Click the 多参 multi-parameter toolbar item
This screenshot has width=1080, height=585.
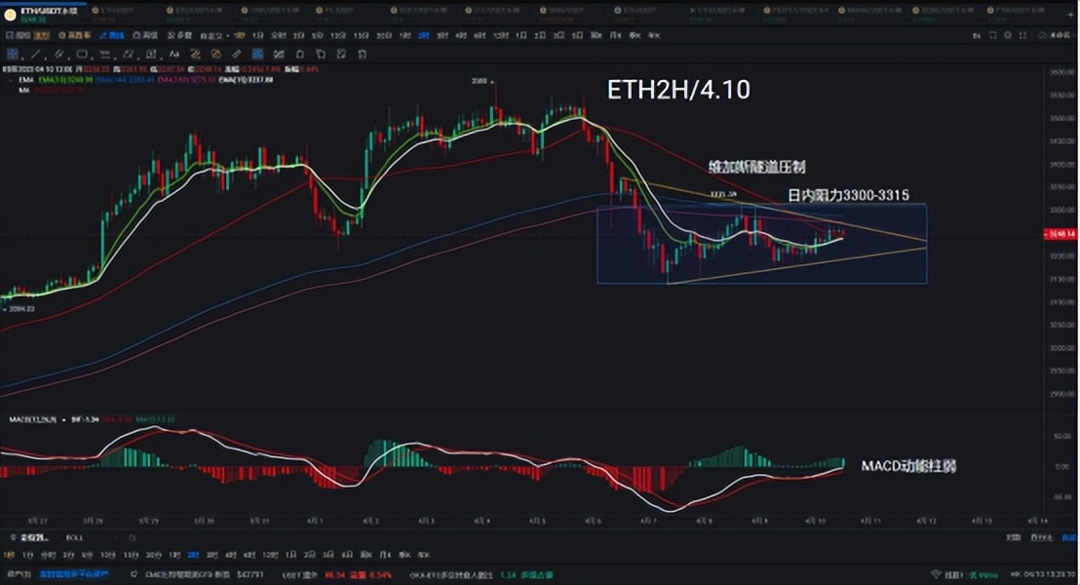(179, 35)
